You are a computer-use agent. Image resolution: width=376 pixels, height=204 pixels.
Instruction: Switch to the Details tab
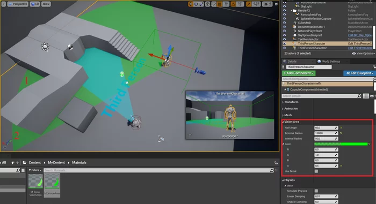coord(292,62)
